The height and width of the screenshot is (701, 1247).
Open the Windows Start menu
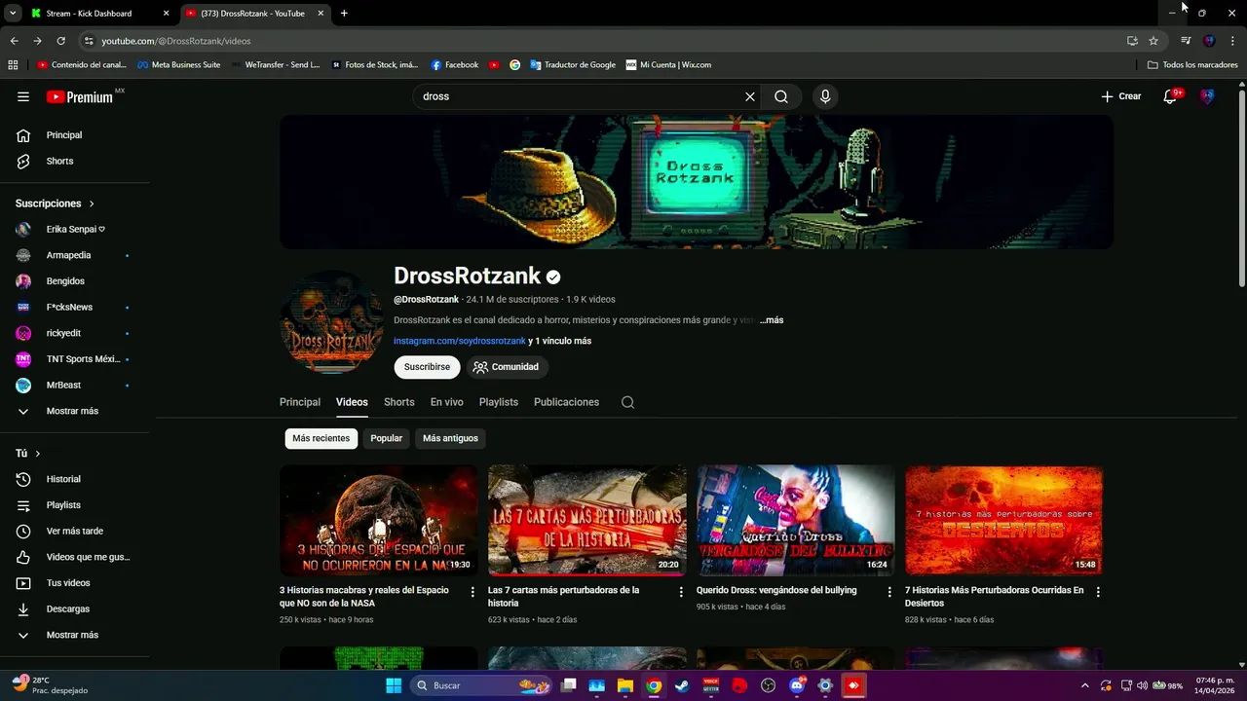[394, 685]
